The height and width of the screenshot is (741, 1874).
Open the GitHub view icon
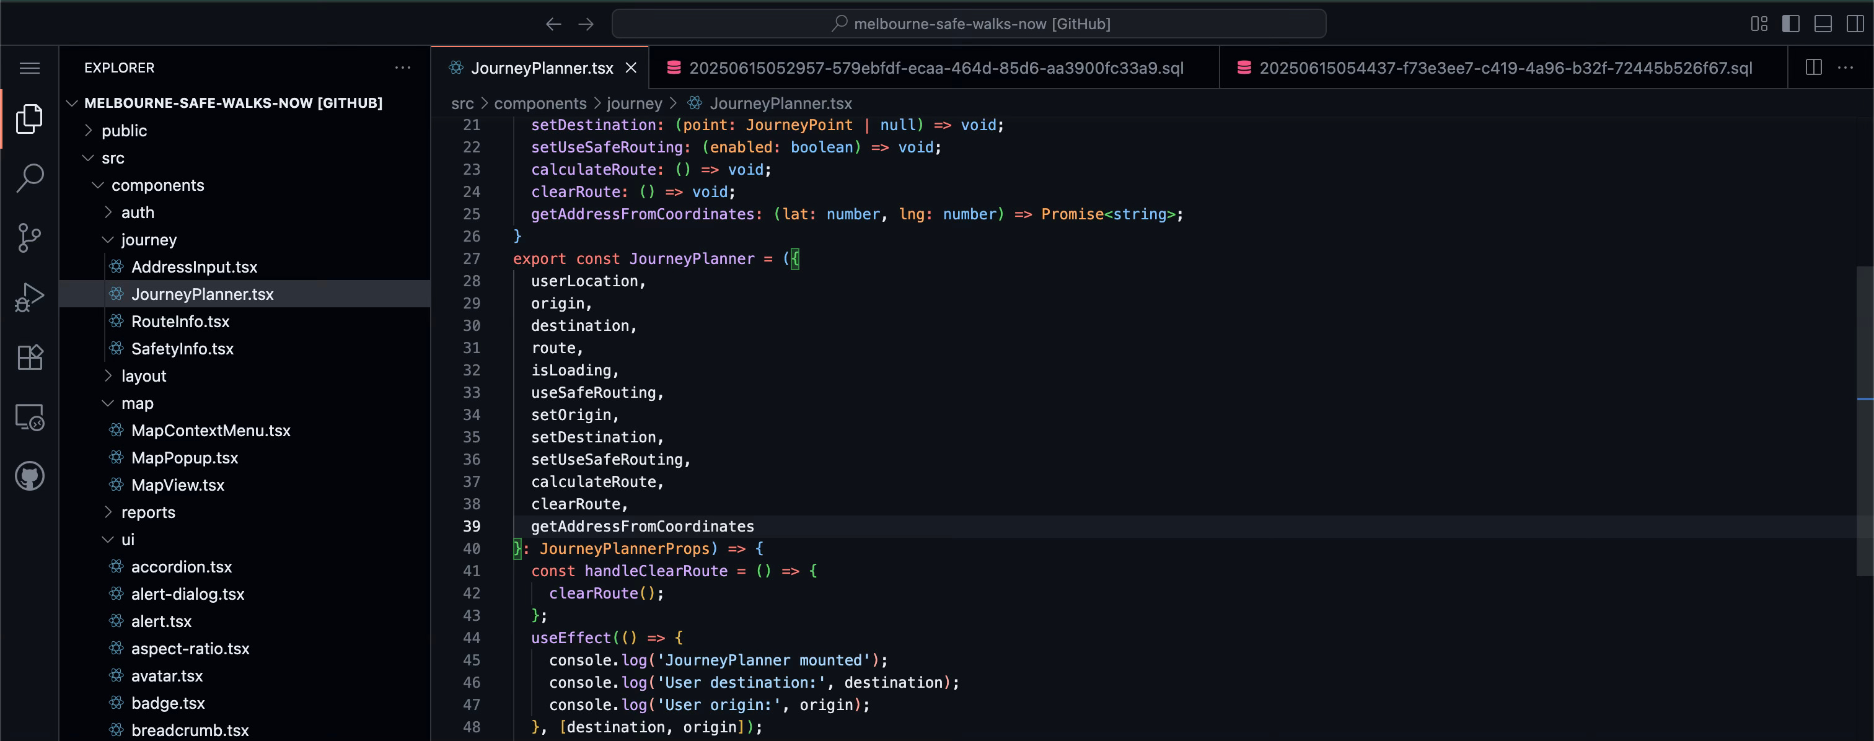(x=30, y=476)
